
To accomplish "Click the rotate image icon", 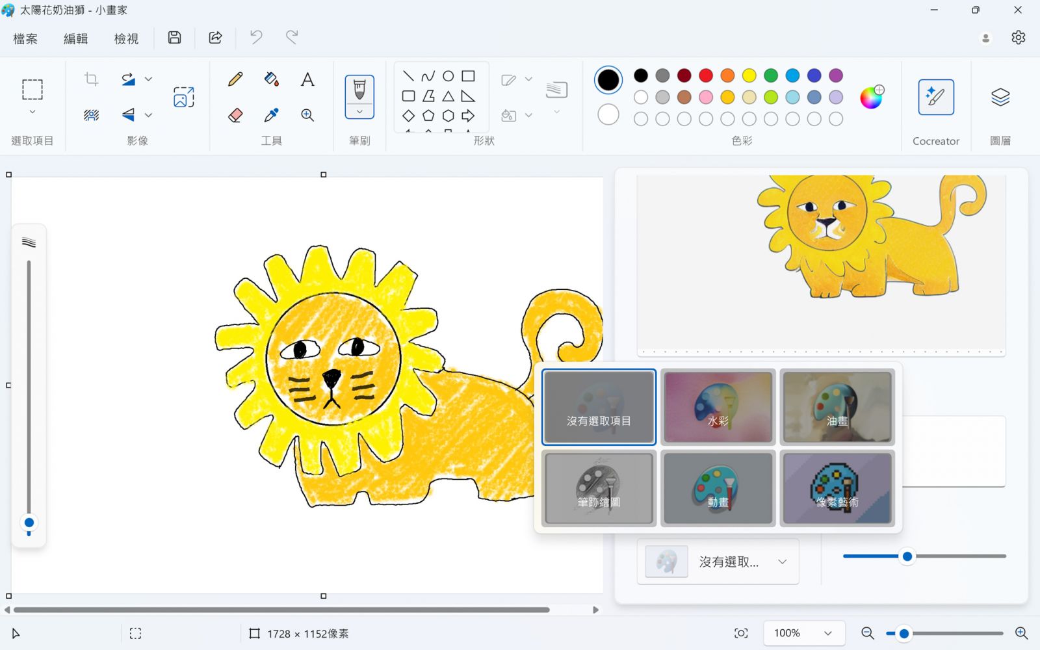I will point(128,79).
